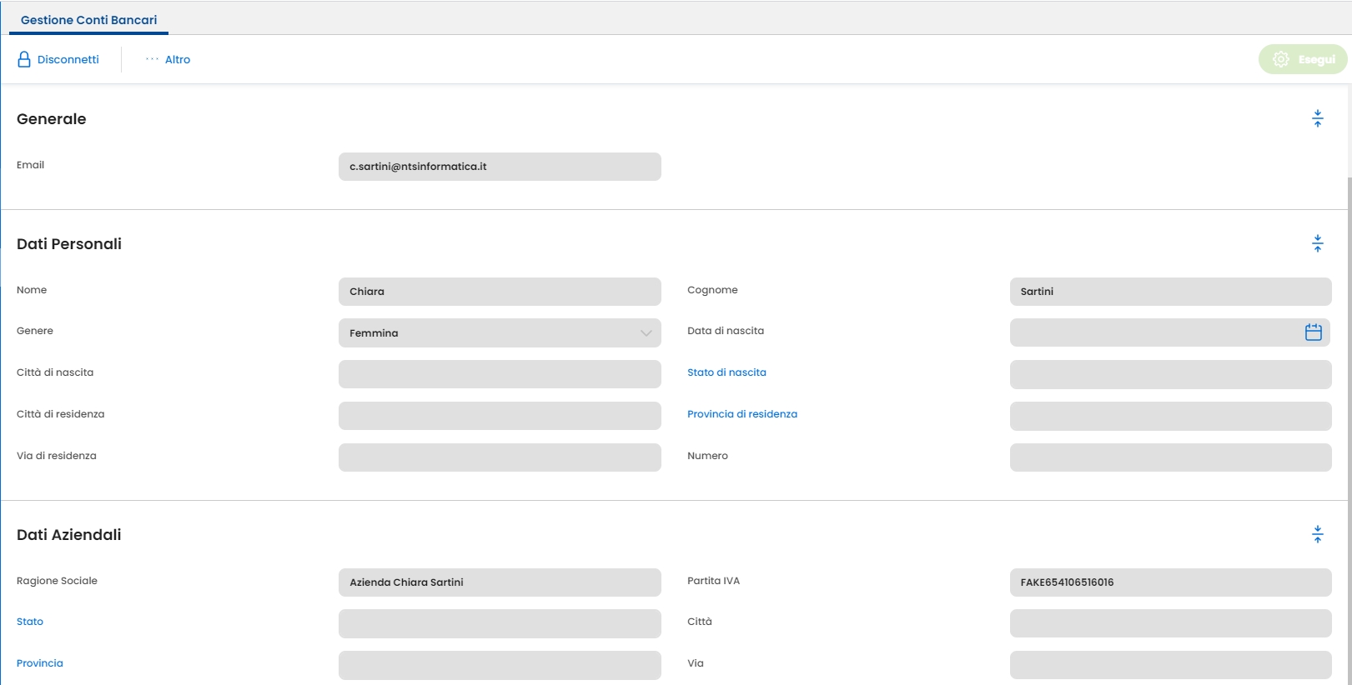Collapse the Generale section
The width and height of the screenshot is (1352, 685).
(x=1317, y=118)
